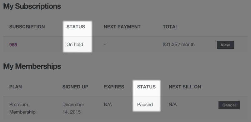The image size is (251, 122).
Task: Click the Next Bill On column header
Action: coord(185,87)
